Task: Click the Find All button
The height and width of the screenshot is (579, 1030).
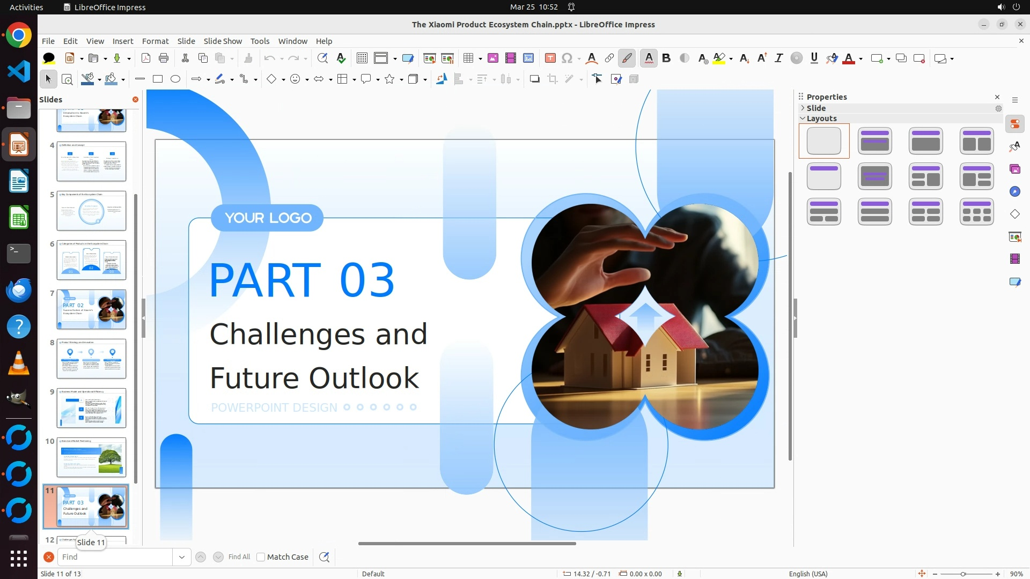Action: coord(239,557)
